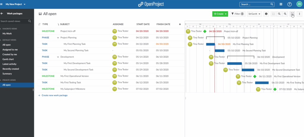The height and width of the screenshot is (137, 304).
Task: Sort by TYPE column header
Action: tap(45, 24)
